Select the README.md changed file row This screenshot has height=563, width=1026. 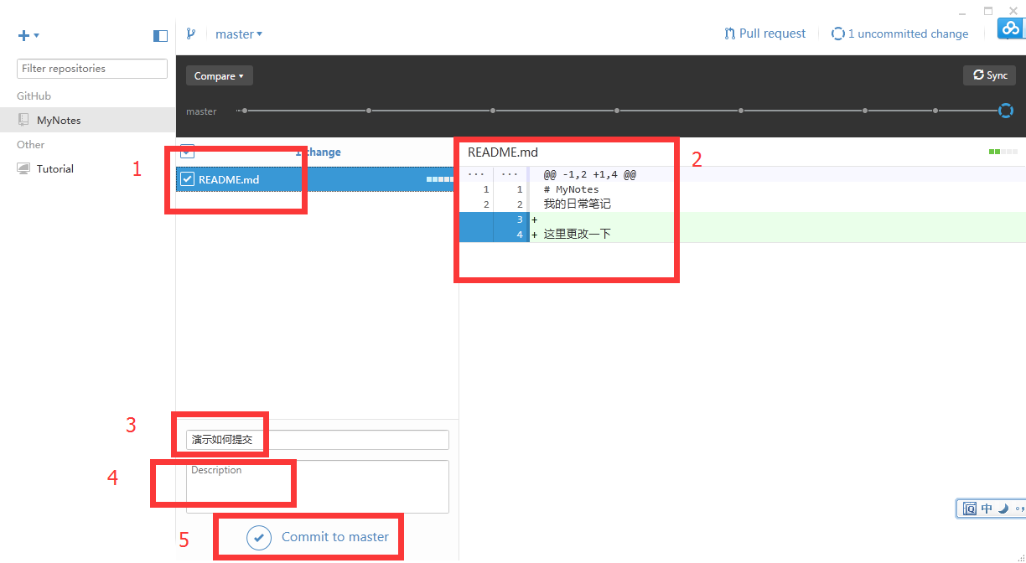point(317,178)
